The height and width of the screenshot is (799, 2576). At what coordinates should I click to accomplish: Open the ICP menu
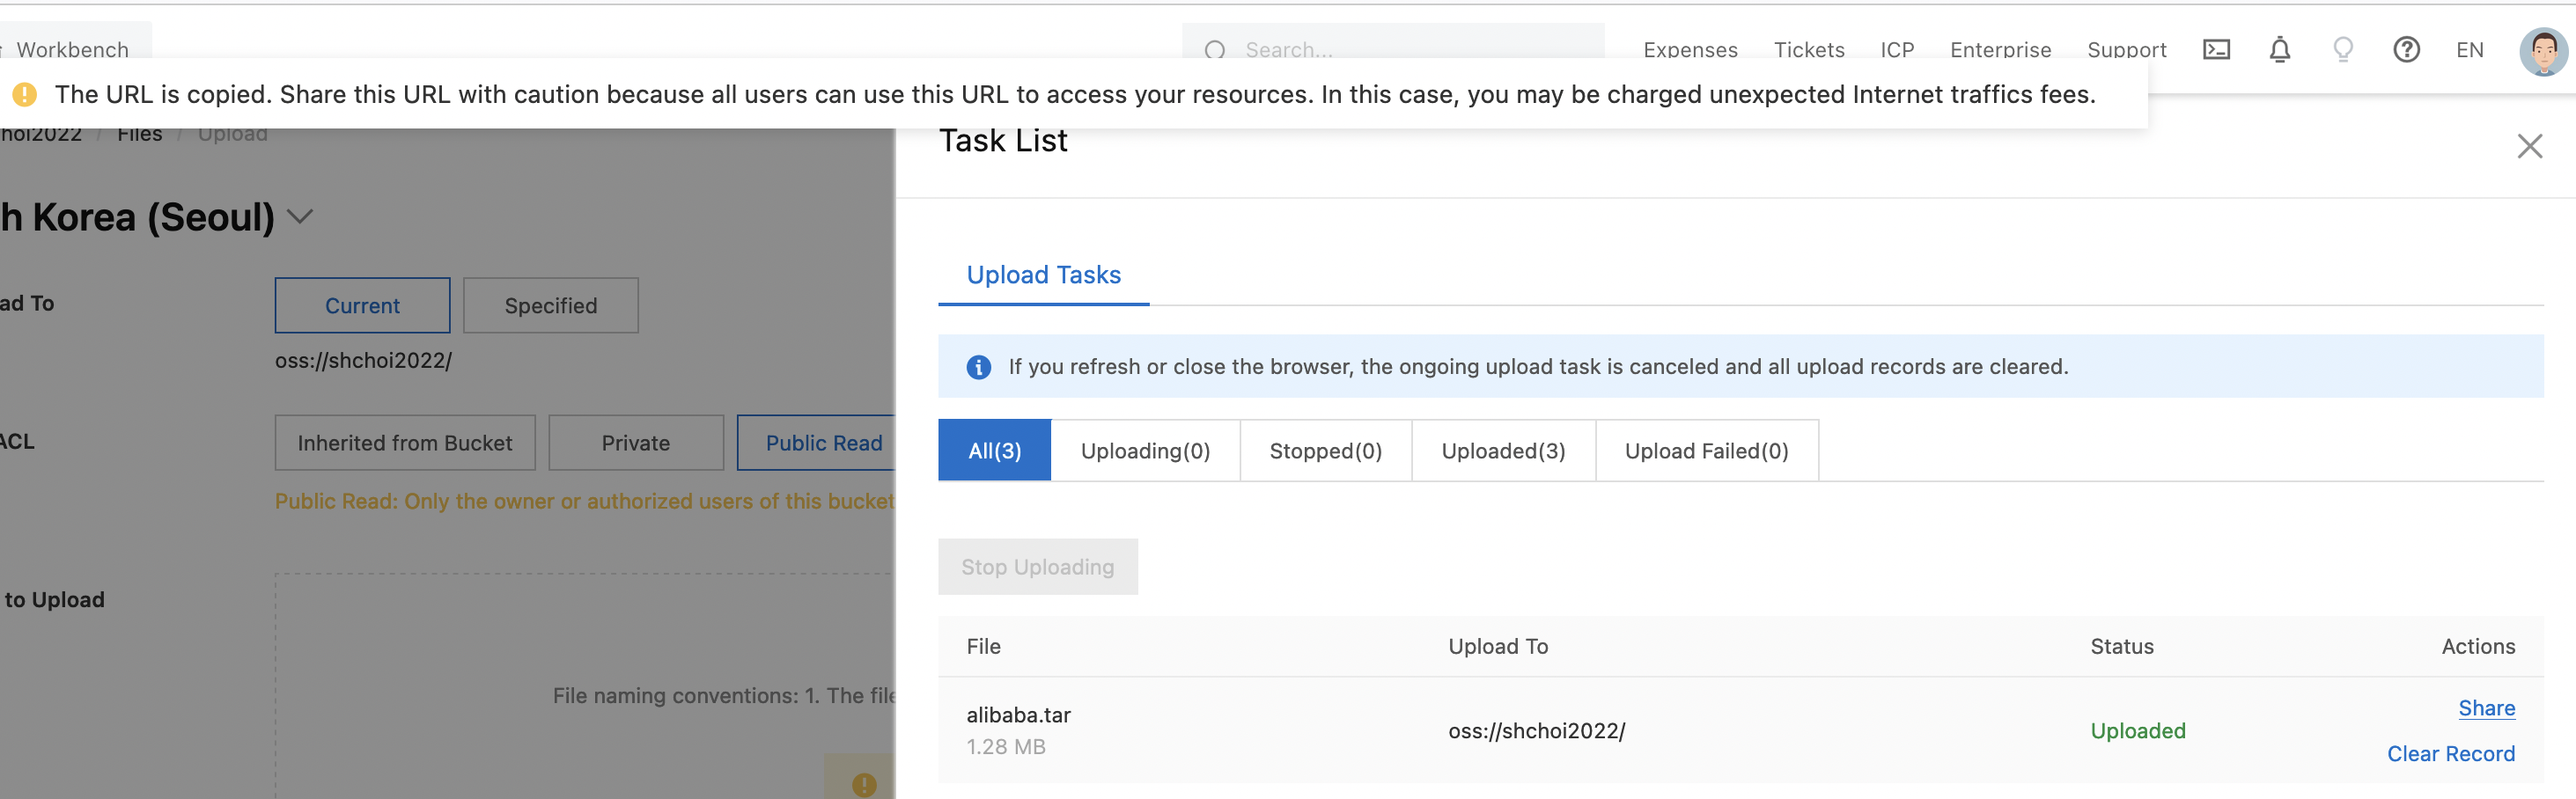click(x=1896, y=49)
